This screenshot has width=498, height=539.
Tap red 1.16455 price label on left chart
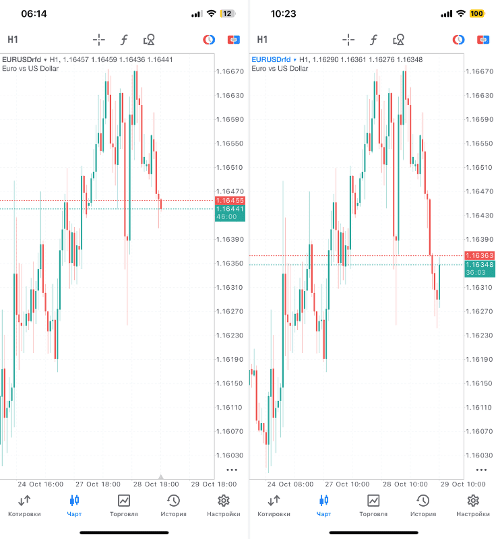pos(229,201)
